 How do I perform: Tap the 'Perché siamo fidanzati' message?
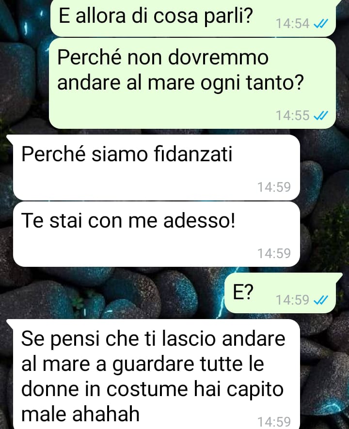[x=157, y=167]
